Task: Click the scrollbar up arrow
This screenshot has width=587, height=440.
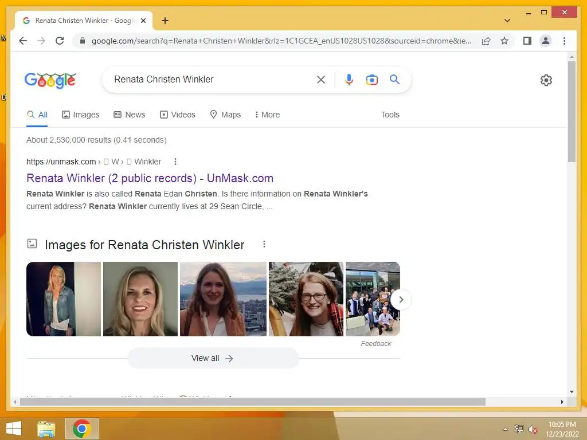Action: pos(572,57)
